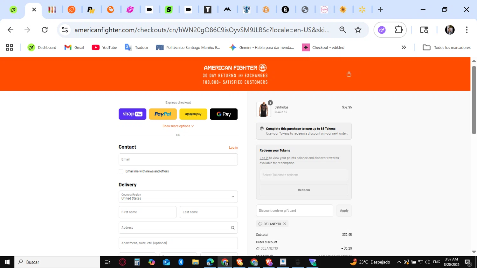477x268 pixels.
Task: Open the Gemini bookmark
Action: tap(262, 47)
